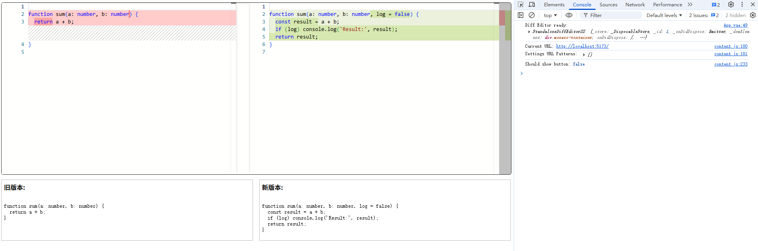Expand the StandaloneDiffEditor22 object

[529, 31]
